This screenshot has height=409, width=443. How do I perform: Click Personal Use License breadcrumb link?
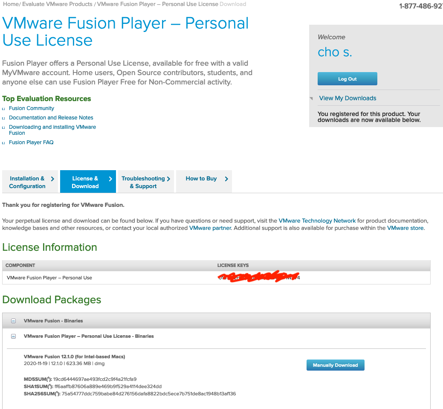(x=158, y=4)
